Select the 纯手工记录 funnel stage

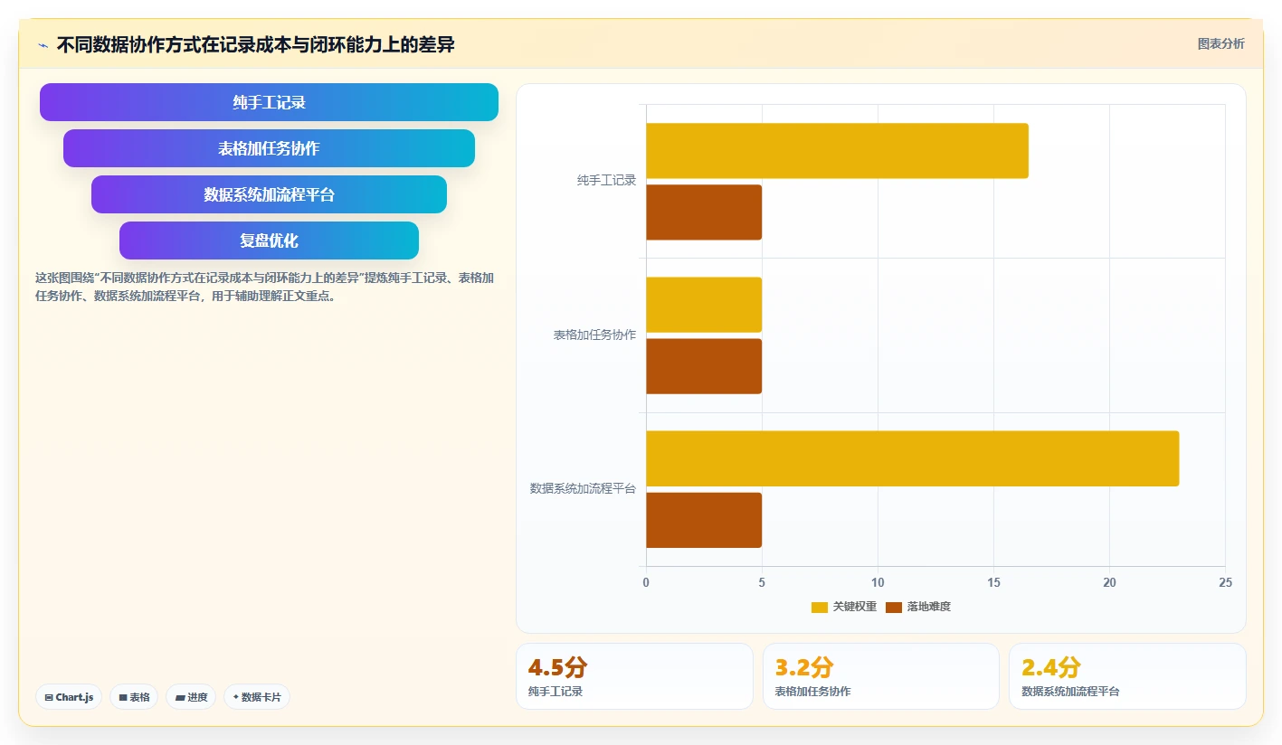269,102
